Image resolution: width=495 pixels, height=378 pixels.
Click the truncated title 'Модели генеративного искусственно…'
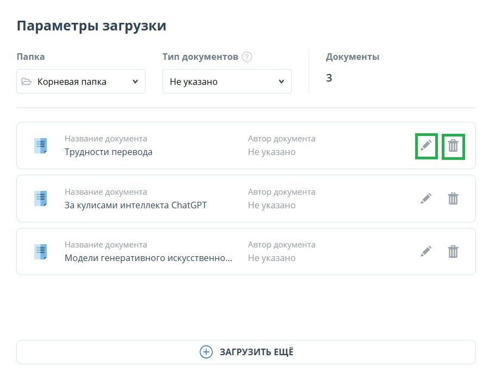[x=148, y=258]
